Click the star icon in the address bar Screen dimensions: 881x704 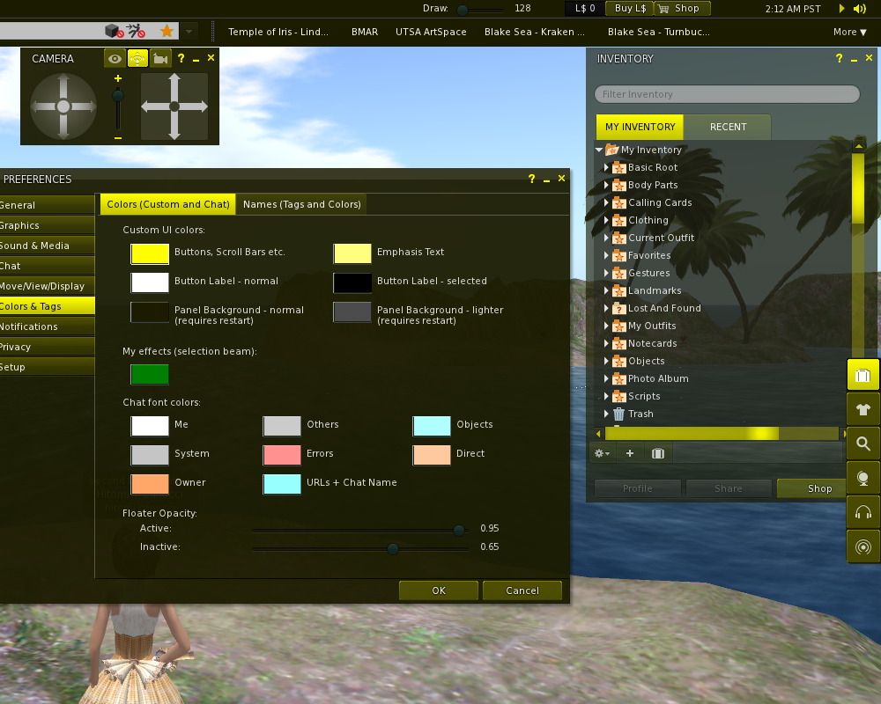point(167,32)
